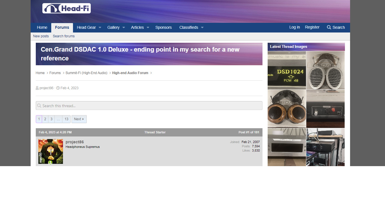
Task: Jump to page 13 of the thread
Action: 66,119
